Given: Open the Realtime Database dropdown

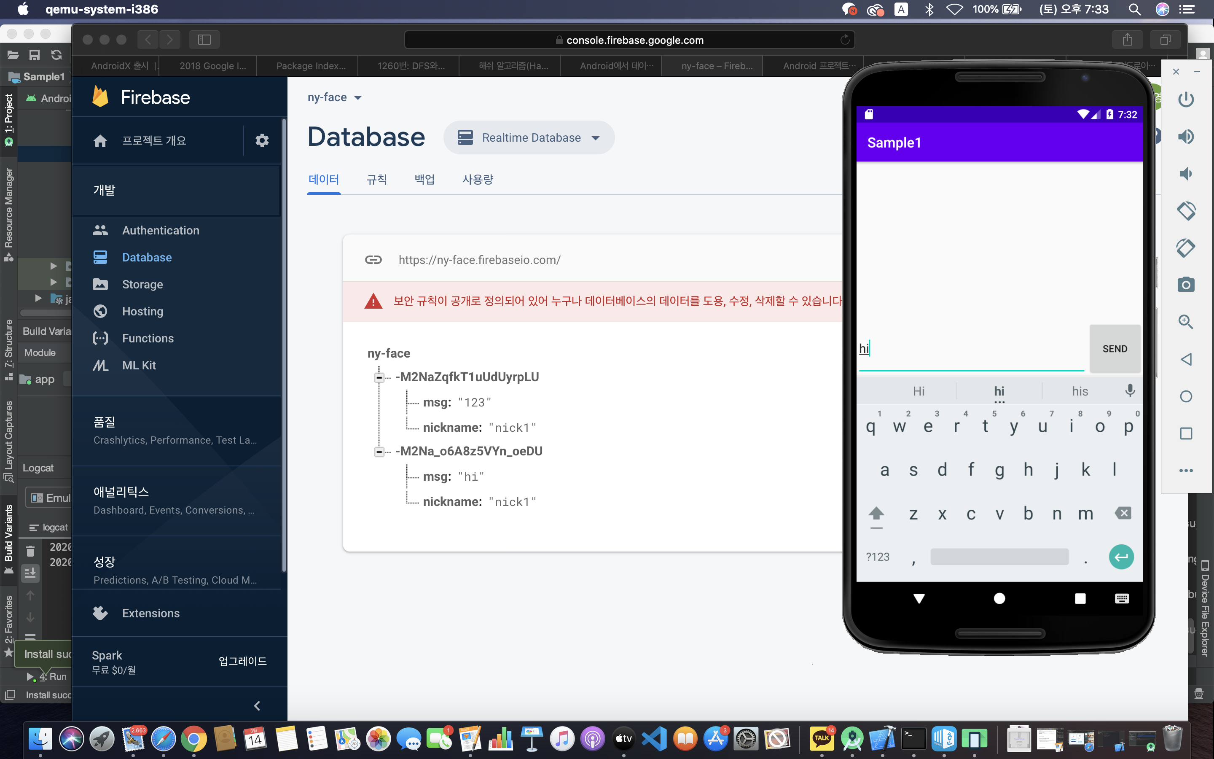Looking at the screenshot, I should point(529,137).
